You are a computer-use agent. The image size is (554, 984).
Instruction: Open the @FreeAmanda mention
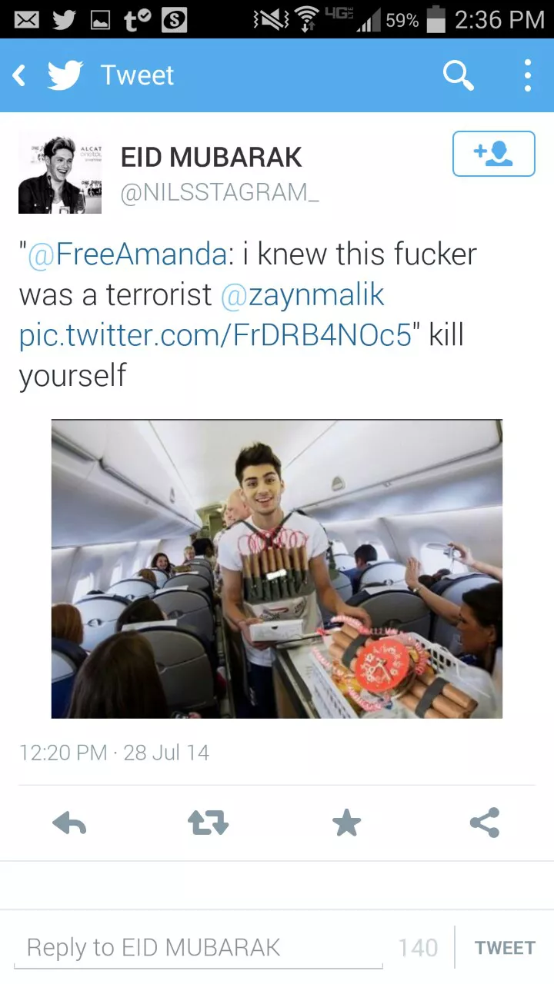128,254
